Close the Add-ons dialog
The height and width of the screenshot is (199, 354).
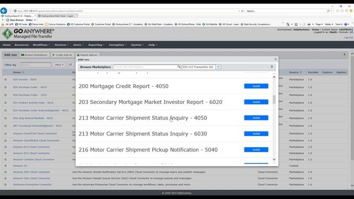(275, 59)
